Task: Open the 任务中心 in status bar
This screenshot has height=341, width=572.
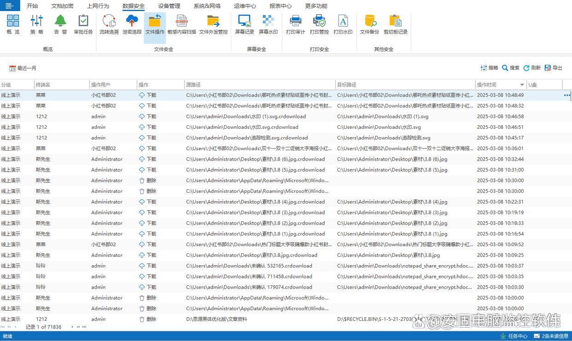Action: pyautogui.click(x=514, y=336)
